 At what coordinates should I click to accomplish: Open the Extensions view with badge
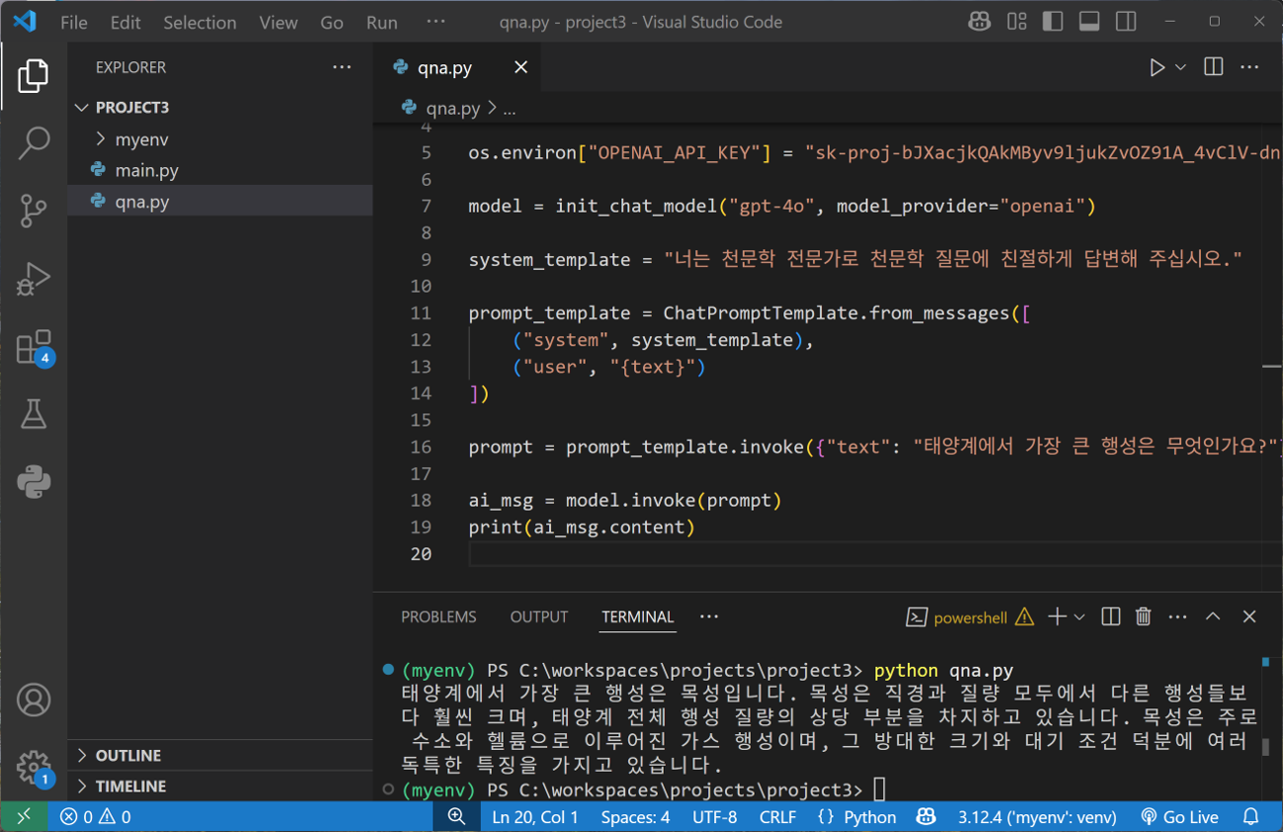[34, 347]
